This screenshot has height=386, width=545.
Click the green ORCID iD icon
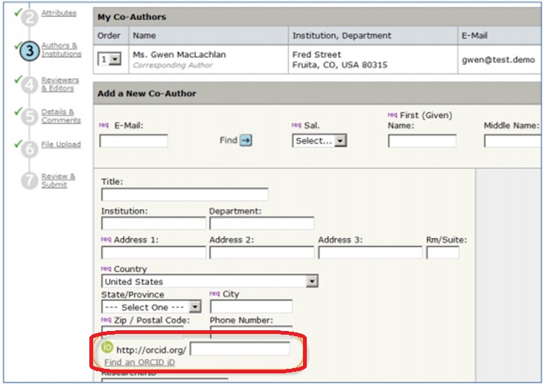[107, 348]
